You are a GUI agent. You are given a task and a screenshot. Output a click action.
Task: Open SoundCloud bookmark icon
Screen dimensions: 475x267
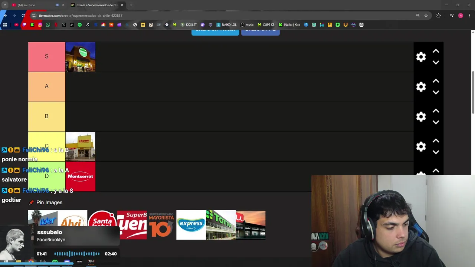[x=111, y=25]
